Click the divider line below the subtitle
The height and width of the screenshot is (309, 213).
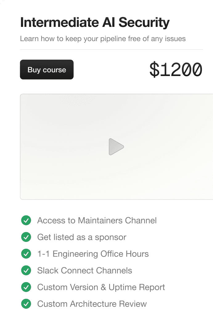(111, 49)
